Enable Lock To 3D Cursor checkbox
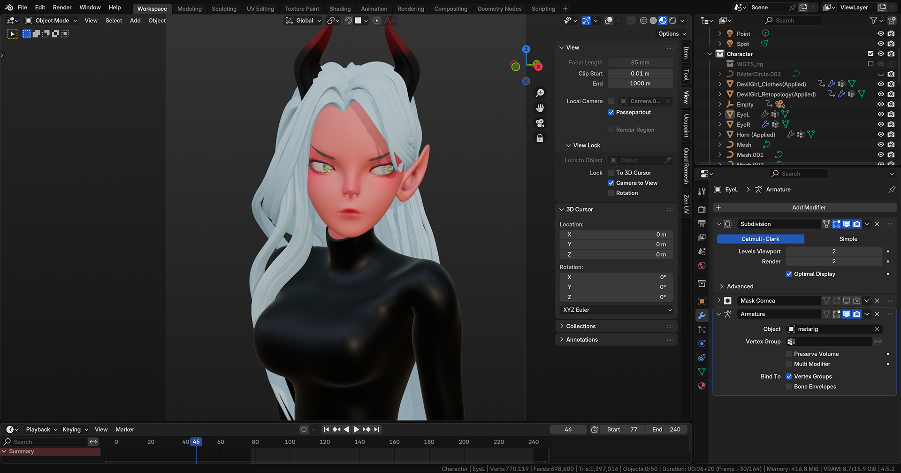901x473 pixels. click(611, 173)
